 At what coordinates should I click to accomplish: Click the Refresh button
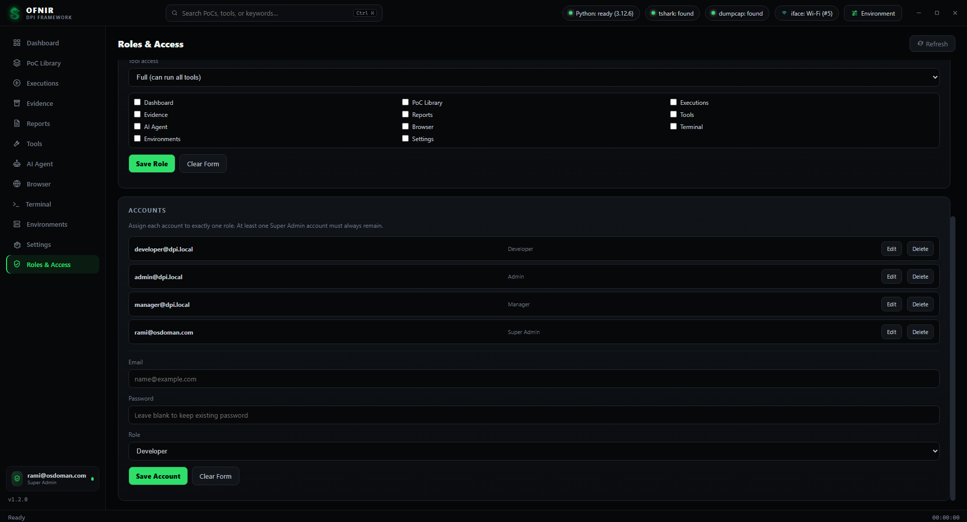point(932,44)
